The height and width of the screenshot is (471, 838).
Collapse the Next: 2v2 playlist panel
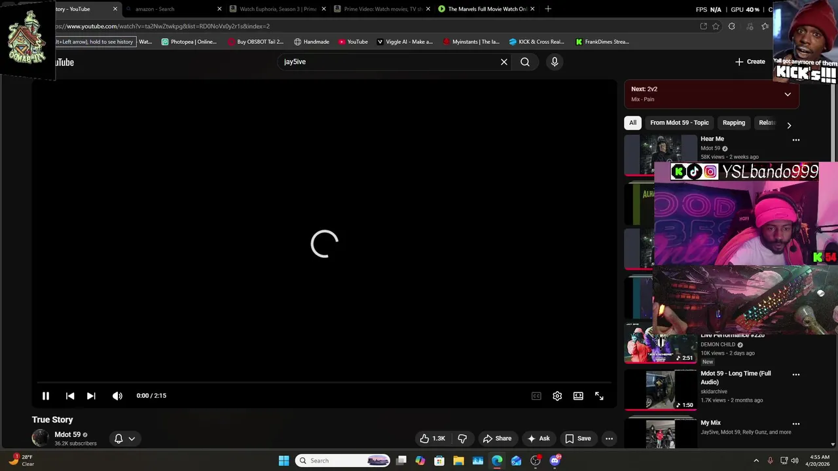point(788,94)
